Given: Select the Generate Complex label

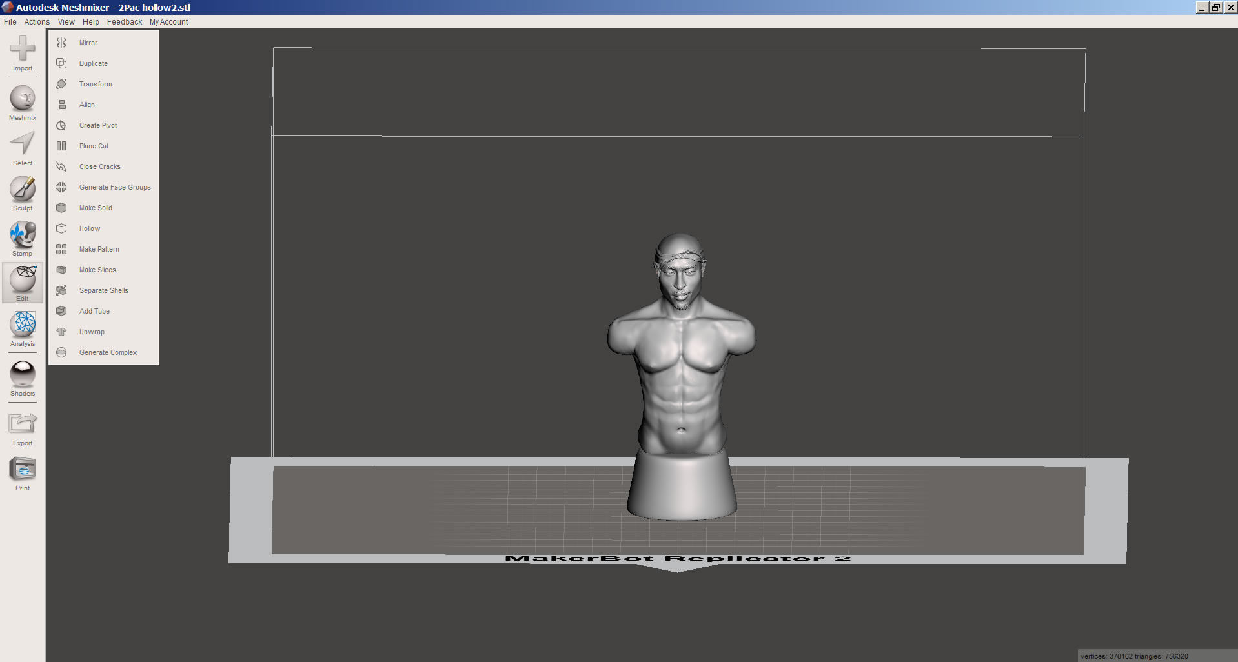Looking at the screenshot, I should 108,352.
